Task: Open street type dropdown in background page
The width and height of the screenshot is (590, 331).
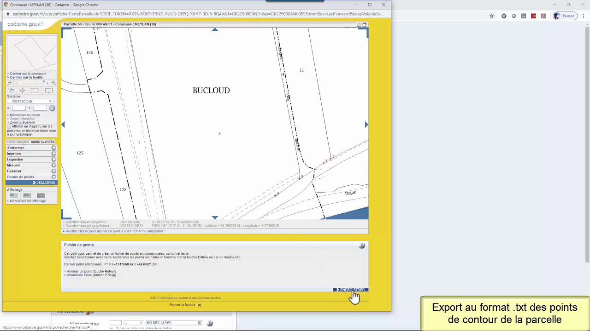Action: [134, 323]
